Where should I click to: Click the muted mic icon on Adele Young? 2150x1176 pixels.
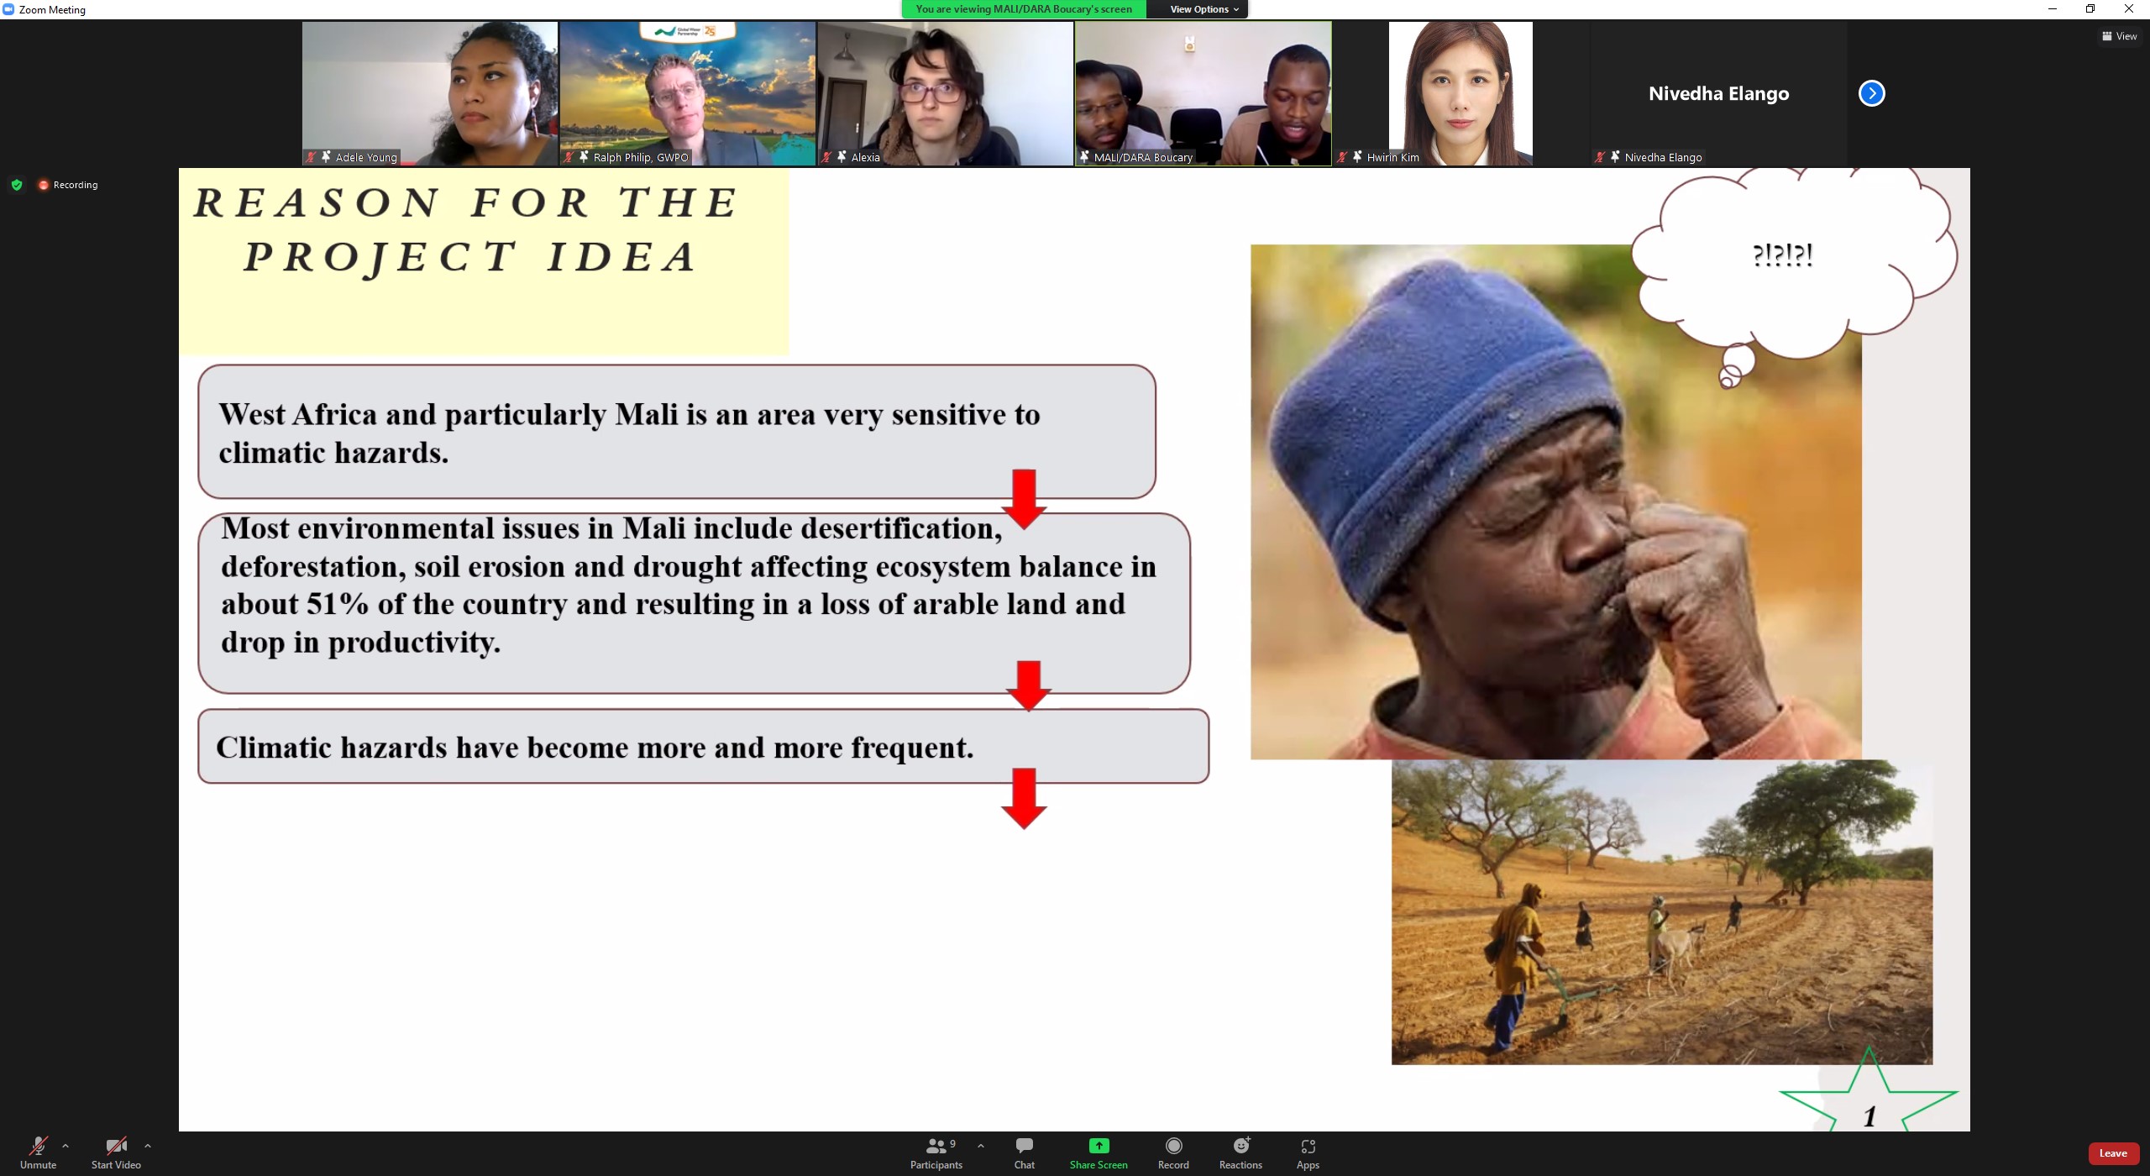(311, 157)
